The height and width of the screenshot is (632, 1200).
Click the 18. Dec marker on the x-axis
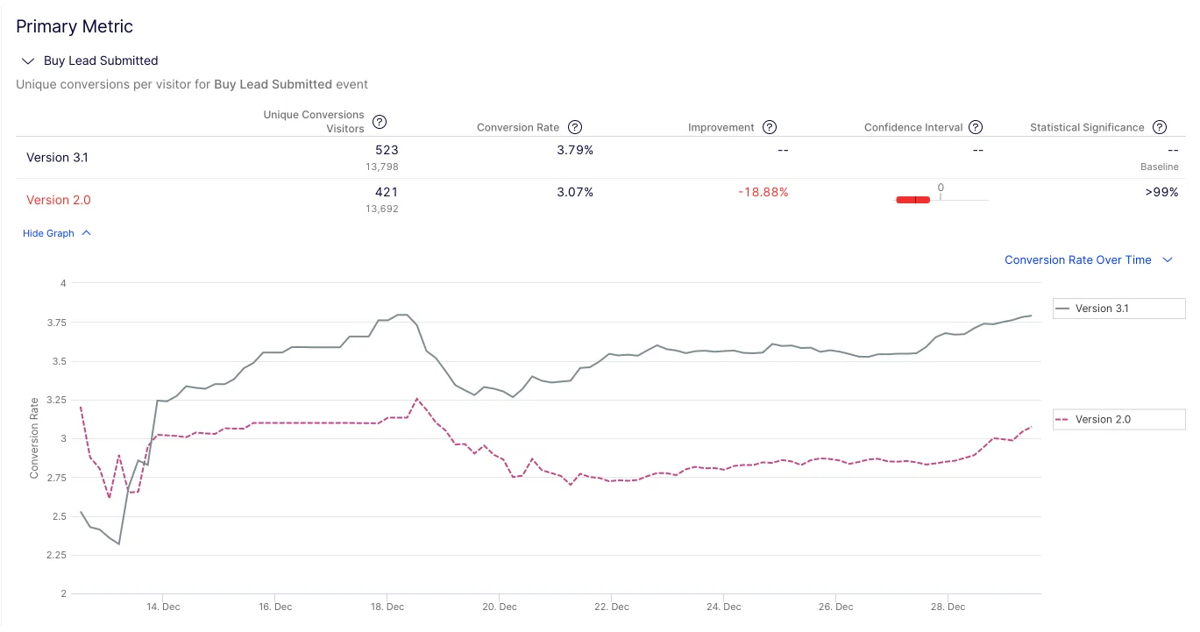pos(387,607)
